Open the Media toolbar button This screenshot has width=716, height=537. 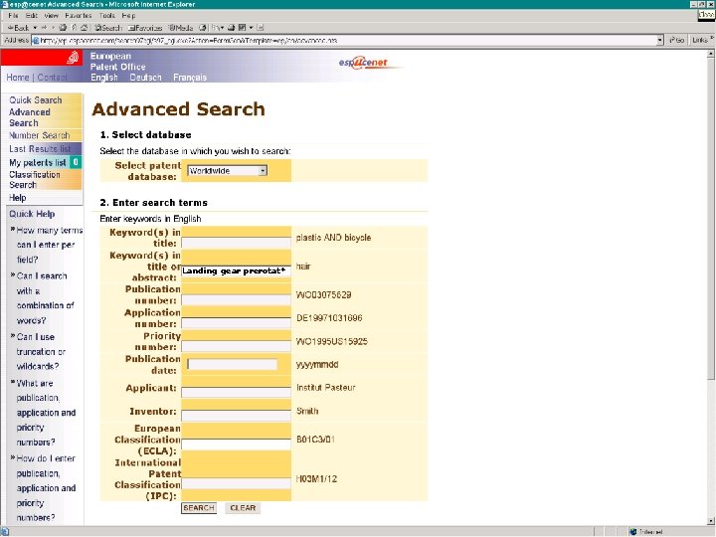click(x=181, y=28)
